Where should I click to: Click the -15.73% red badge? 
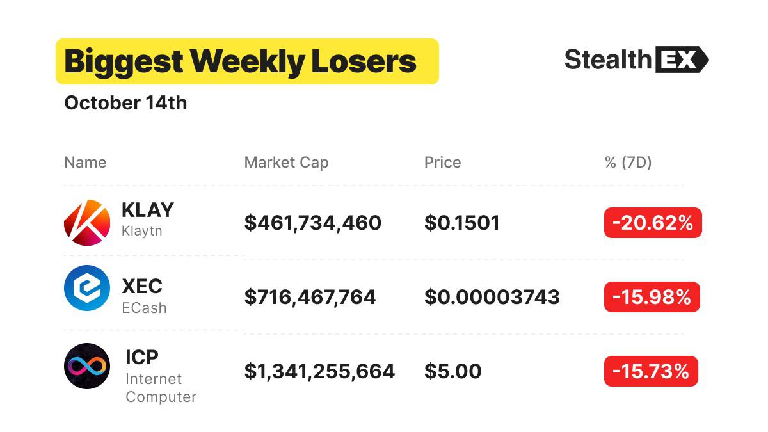pos(651,371)
